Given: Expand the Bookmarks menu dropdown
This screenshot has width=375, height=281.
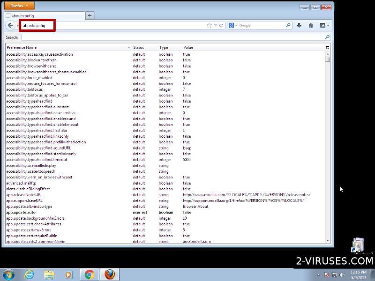Looking at the screenshot, I should point(324,26).
